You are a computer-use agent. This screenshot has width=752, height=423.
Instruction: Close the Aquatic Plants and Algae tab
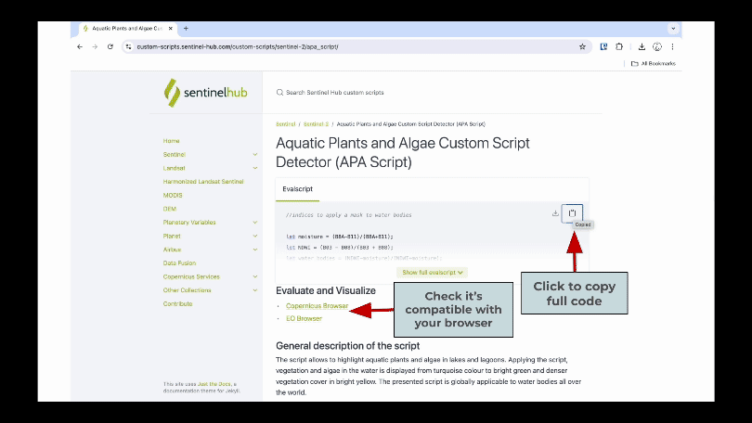tap(170, 29)
